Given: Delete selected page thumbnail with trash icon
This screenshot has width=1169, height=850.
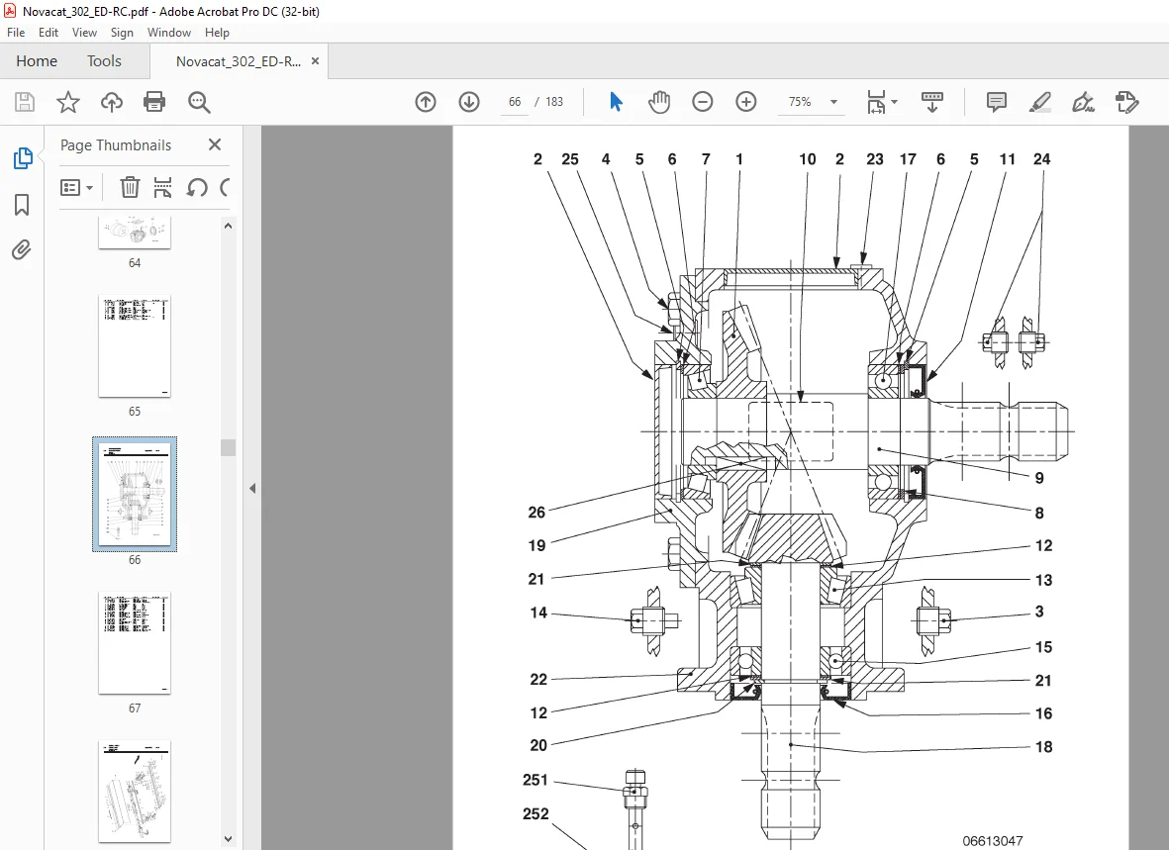Looking at the screenshot, I should point(130,187).
